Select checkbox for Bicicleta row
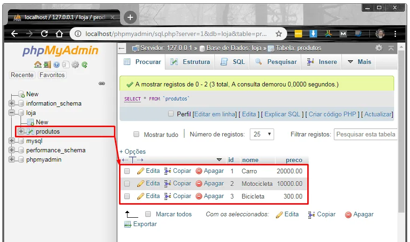 (127, 196)
